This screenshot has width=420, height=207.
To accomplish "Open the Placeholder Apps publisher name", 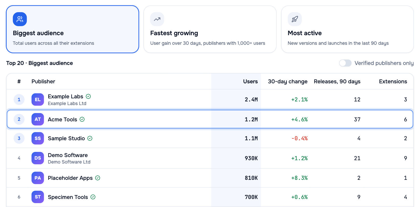I will pyautogui.click(x=70, y=178).
